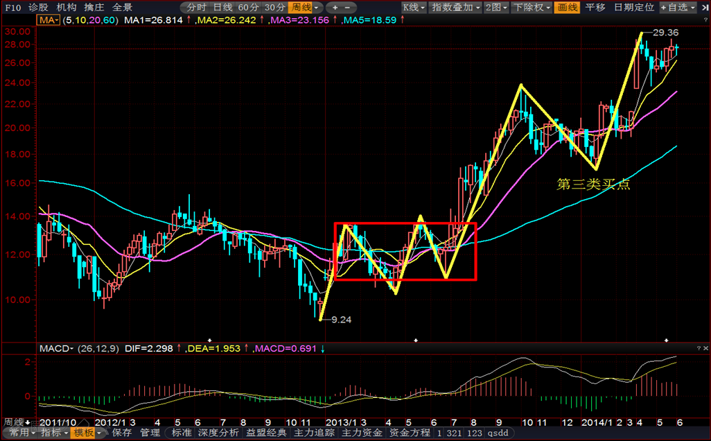Switch to the 益盟经典 tab
The height and width of the screenshot is (441, 711).
pos(266,433)
